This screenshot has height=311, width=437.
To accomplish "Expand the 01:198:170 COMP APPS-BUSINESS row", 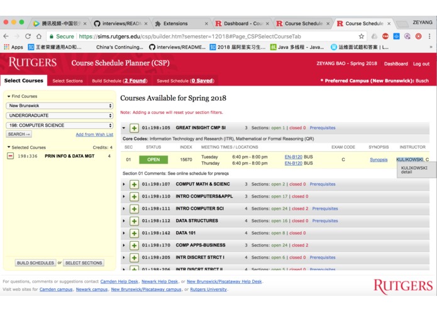I will pyautogui.click(x=124, y=246).
